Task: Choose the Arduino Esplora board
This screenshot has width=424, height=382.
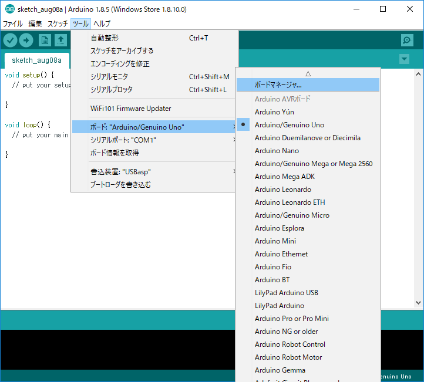Action: point(308,228)
